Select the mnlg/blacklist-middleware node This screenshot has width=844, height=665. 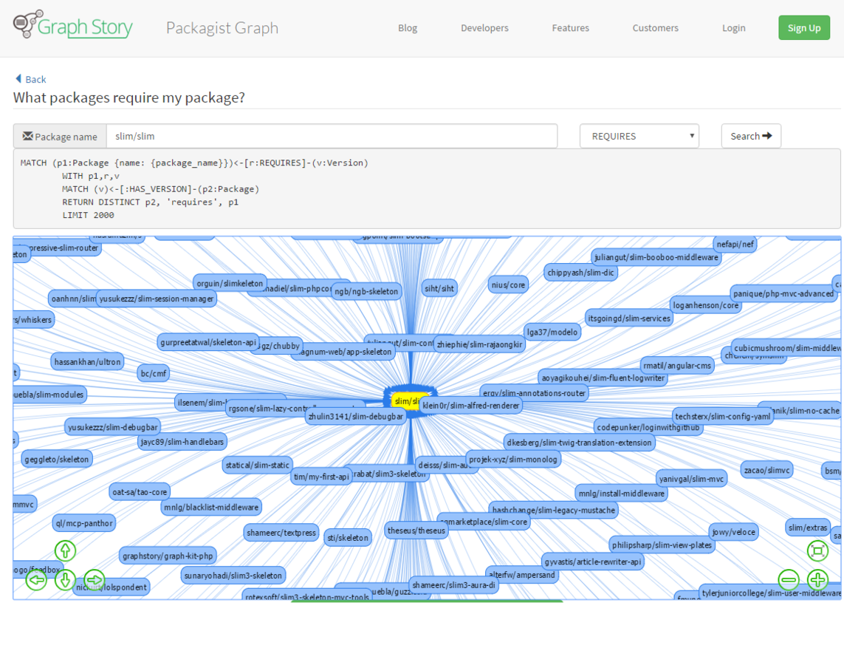211,507
